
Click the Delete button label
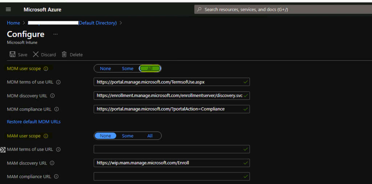click(x=76, y=55)
